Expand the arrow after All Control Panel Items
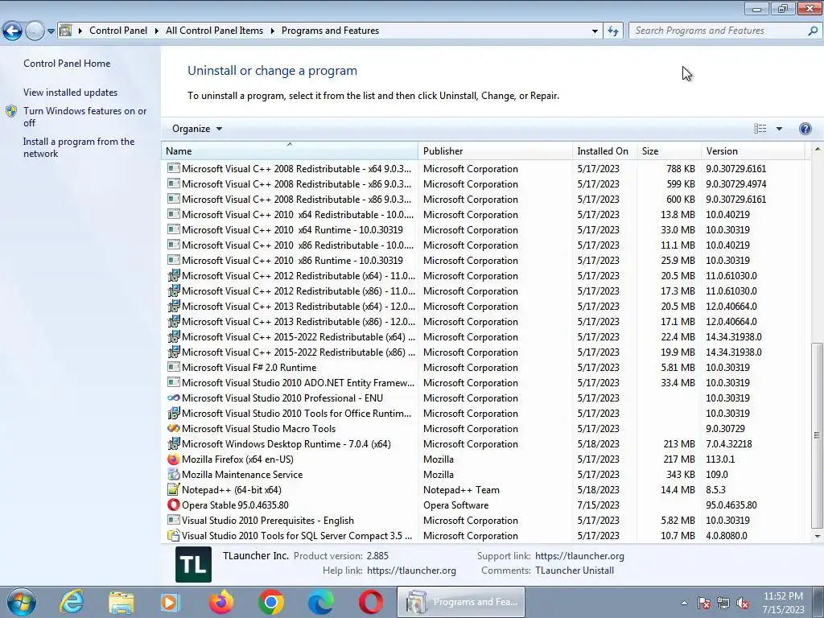Screen dimensions: 824x618 coord(273,31)
